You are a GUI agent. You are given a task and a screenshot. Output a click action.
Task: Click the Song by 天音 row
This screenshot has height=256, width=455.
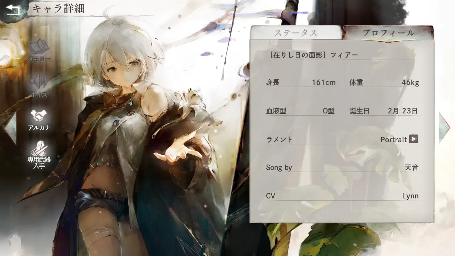click(342, 167)
